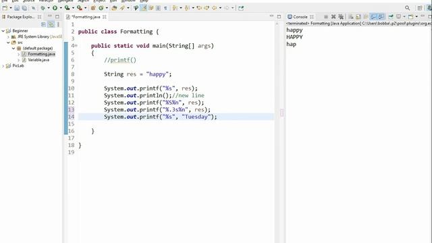This screenshot has height=243, width=432.
Task: Click the New Java Package icon
Action: [93, 8]
